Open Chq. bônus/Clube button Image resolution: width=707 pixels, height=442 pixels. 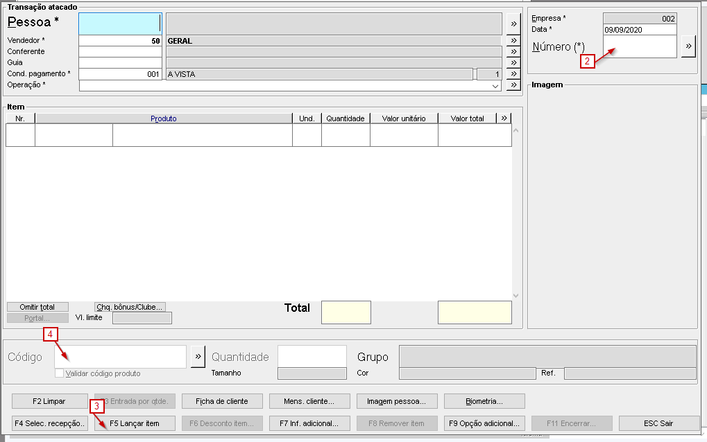130,307
